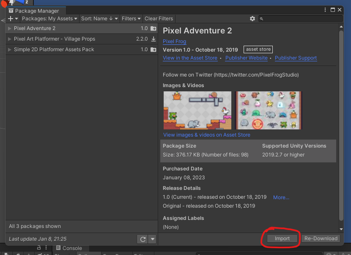The width and height of the screenshot is (351, 255).
Task: Click the More... release details link
Action: tap(281, 197)
